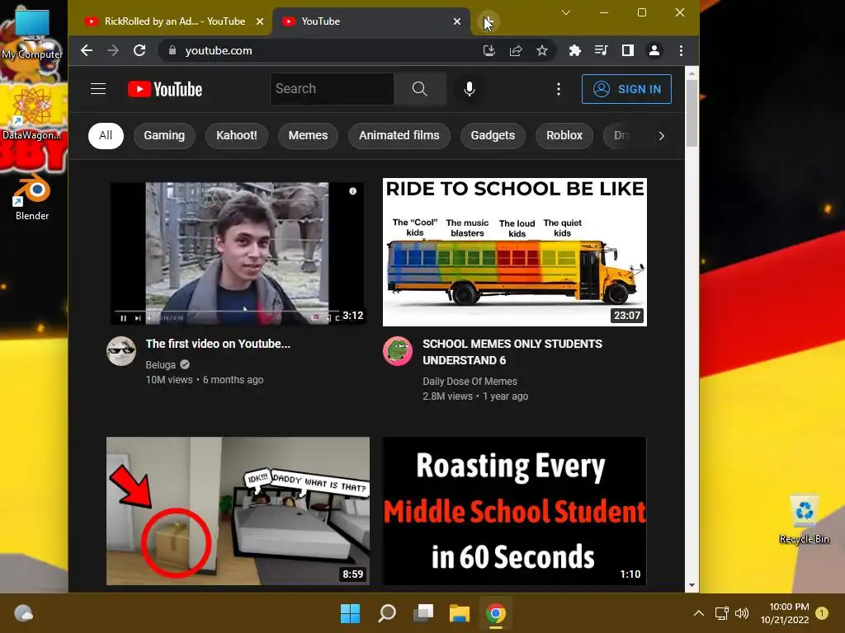Open Chrome tab search dropdown arrow
The width and height of the screenshot is (845, 633).
click(x=566, y=12)
